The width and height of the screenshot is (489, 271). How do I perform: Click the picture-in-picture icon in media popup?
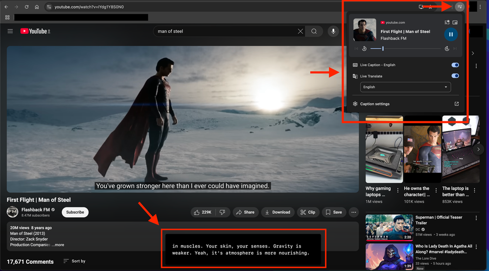point(455,23)
